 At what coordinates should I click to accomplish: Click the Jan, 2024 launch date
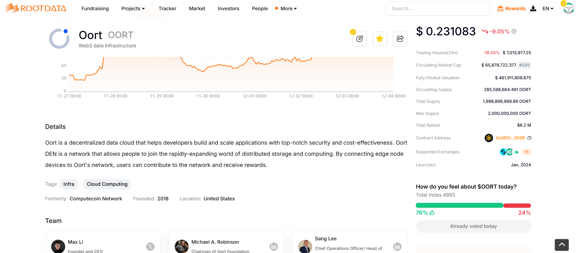pos(521,165)
